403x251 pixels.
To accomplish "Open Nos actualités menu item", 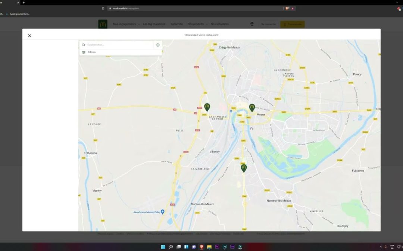I will [219, 24].
